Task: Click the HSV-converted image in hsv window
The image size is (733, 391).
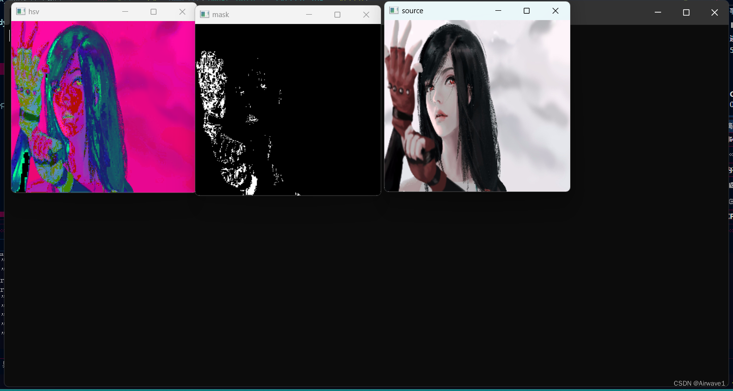Action: tap(104, 107)
